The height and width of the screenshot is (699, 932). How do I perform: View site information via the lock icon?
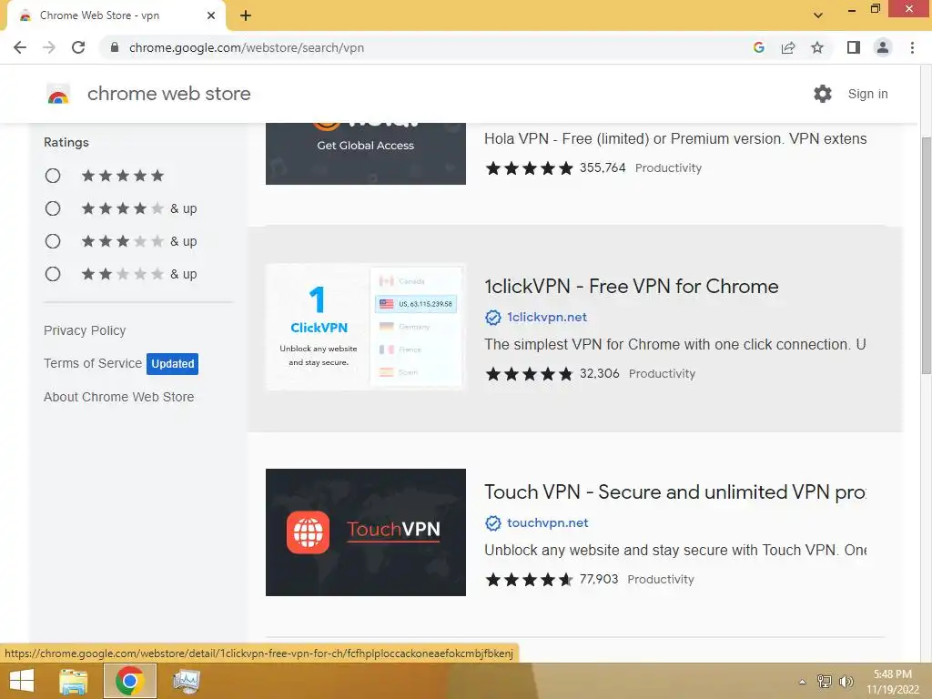click(115, 47)
